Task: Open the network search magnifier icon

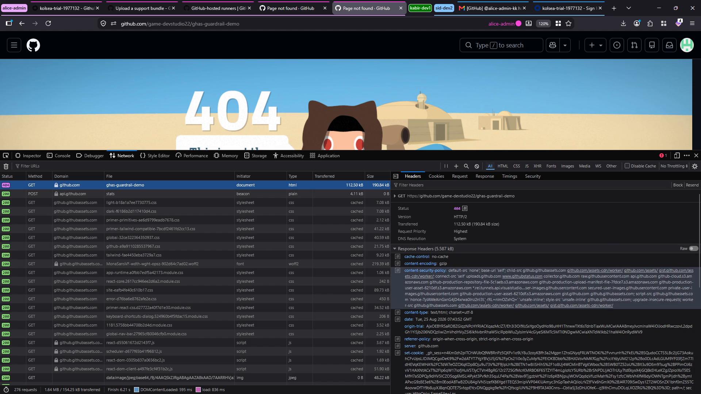Action: 466,166
